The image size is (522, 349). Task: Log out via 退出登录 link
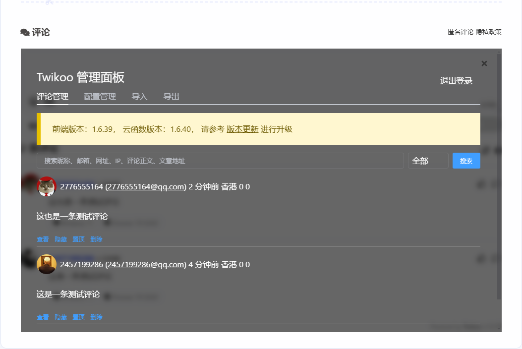click(x=456, y=81)
